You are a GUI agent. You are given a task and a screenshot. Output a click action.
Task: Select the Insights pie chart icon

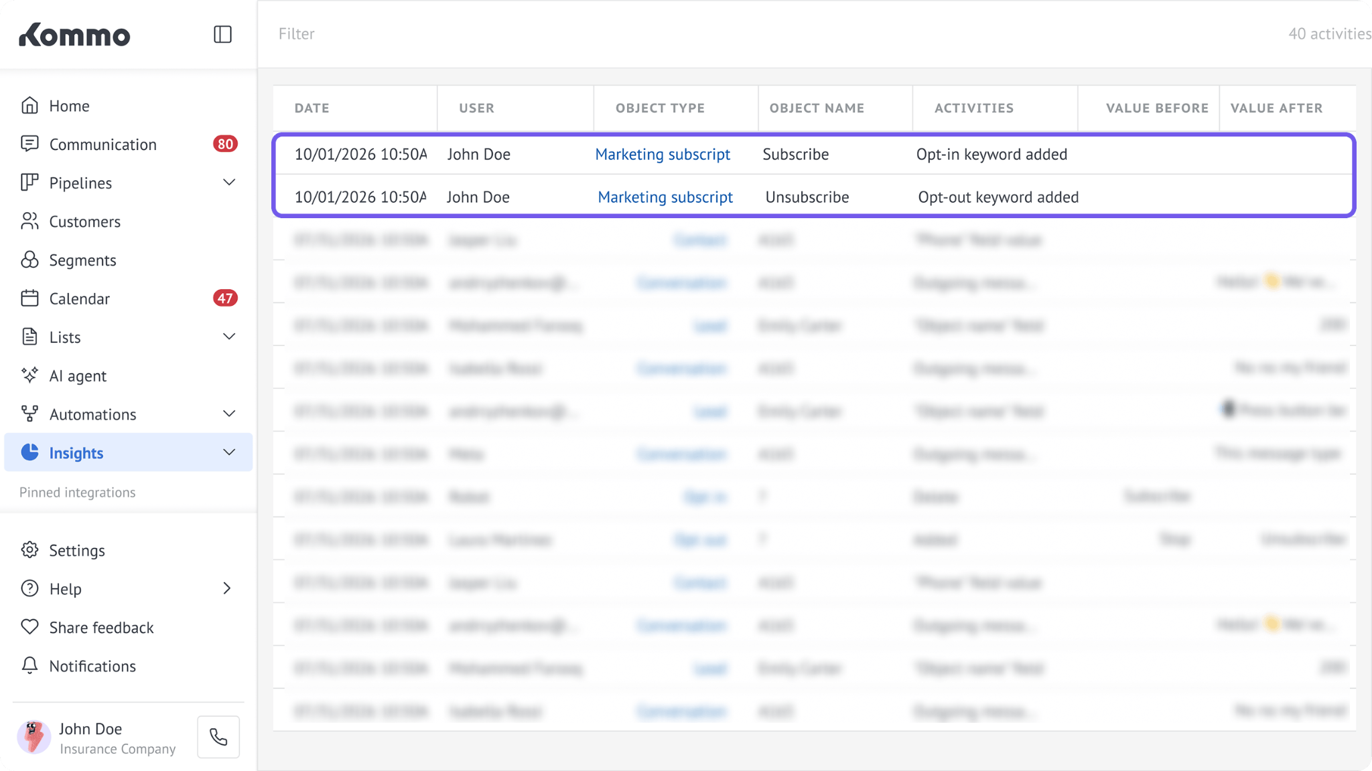(x=29, y=452)
